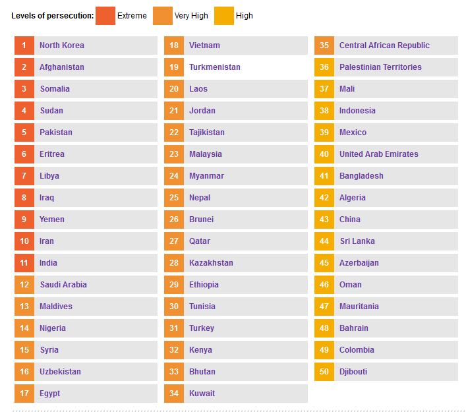Click the rank 12 badge for Saudi Arabia
Viewport: 466px width, 412px height.
click(24, 285)
